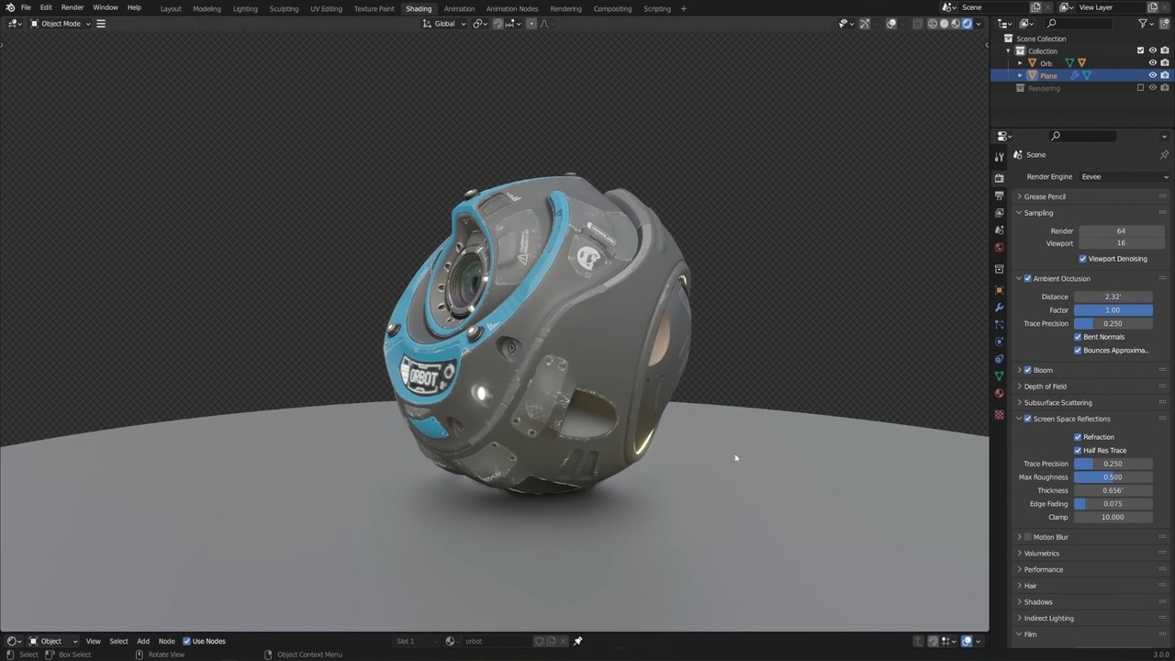Viewport: 1175px width, 661px height.
Task: Adjust the Max Roughness slider
Action: (x=1113, y=477)
